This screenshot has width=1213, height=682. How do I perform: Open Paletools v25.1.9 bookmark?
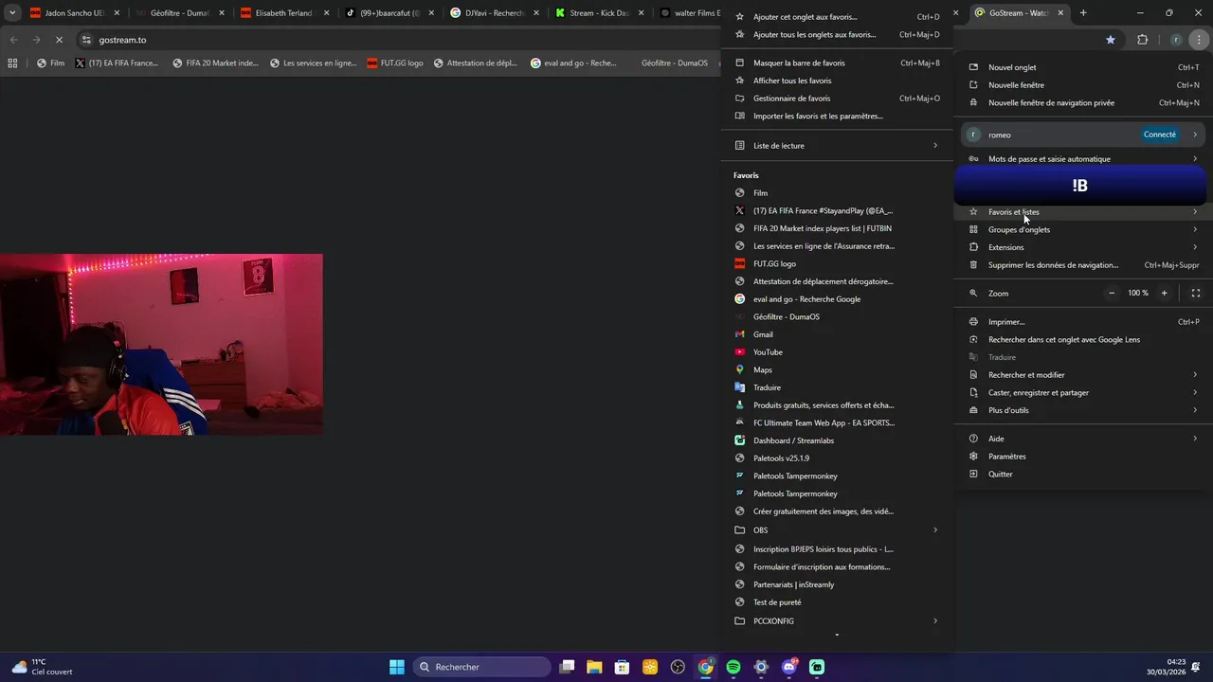tap(837, 458)
